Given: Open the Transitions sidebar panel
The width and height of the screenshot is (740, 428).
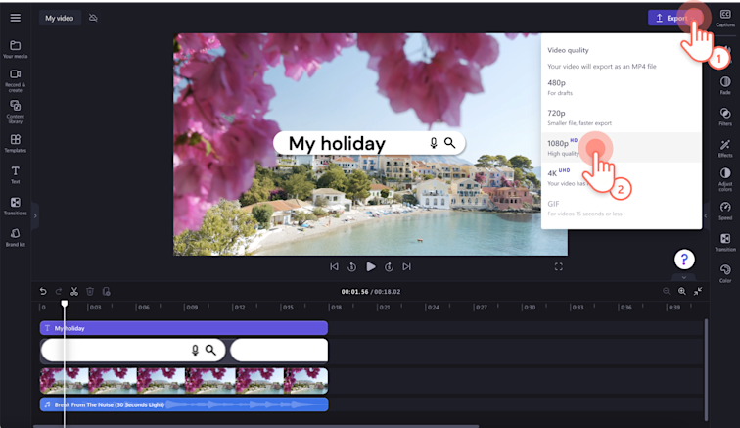Looking at the screenshot, I should pyautogui.click(x=15, y=206).
